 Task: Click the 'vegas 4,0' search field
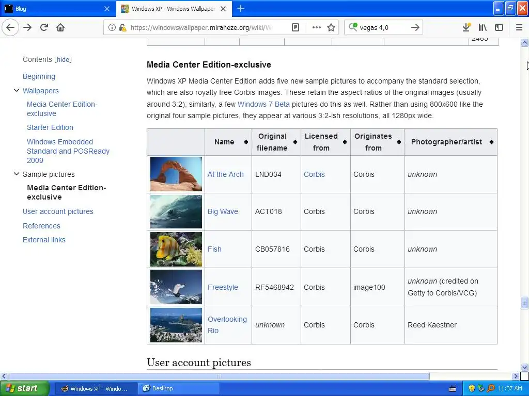(x=383, y=28)
